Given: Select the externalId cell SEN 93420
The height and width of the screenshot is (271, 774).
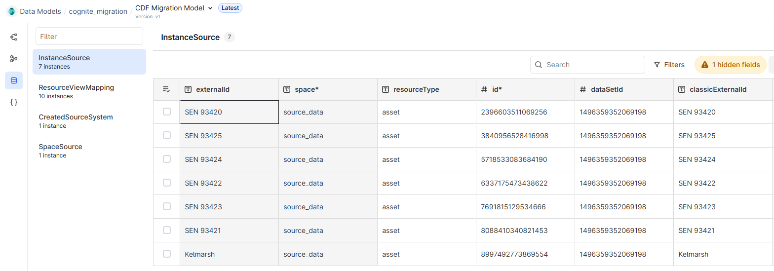Looking at the screenshot, I should pyautogui.click(x=229, y=112).
